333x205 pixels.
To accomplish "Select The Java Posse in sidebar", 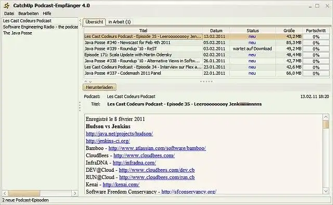I will [17, 33].
